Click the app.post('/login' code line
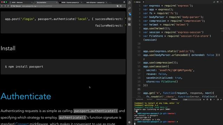The width and height of the screenshot is (223, 125). (65, 19)
